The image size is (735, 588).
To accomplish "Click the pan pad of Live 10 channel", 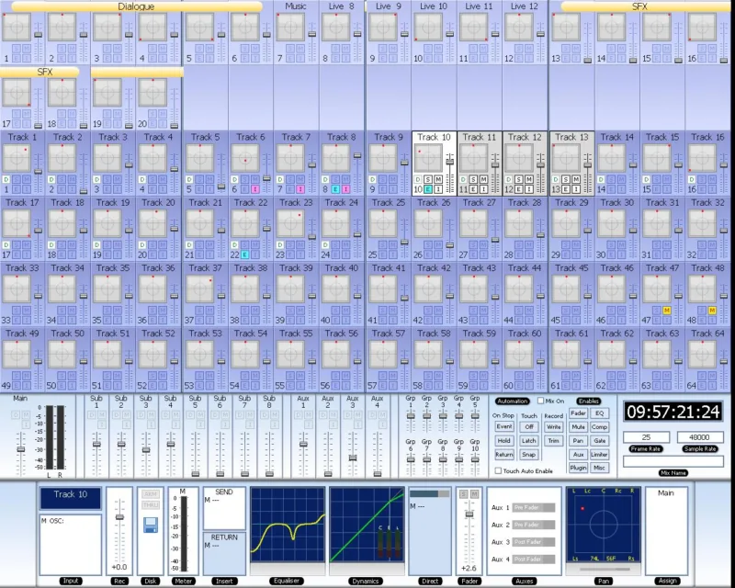I will point(428,27).
